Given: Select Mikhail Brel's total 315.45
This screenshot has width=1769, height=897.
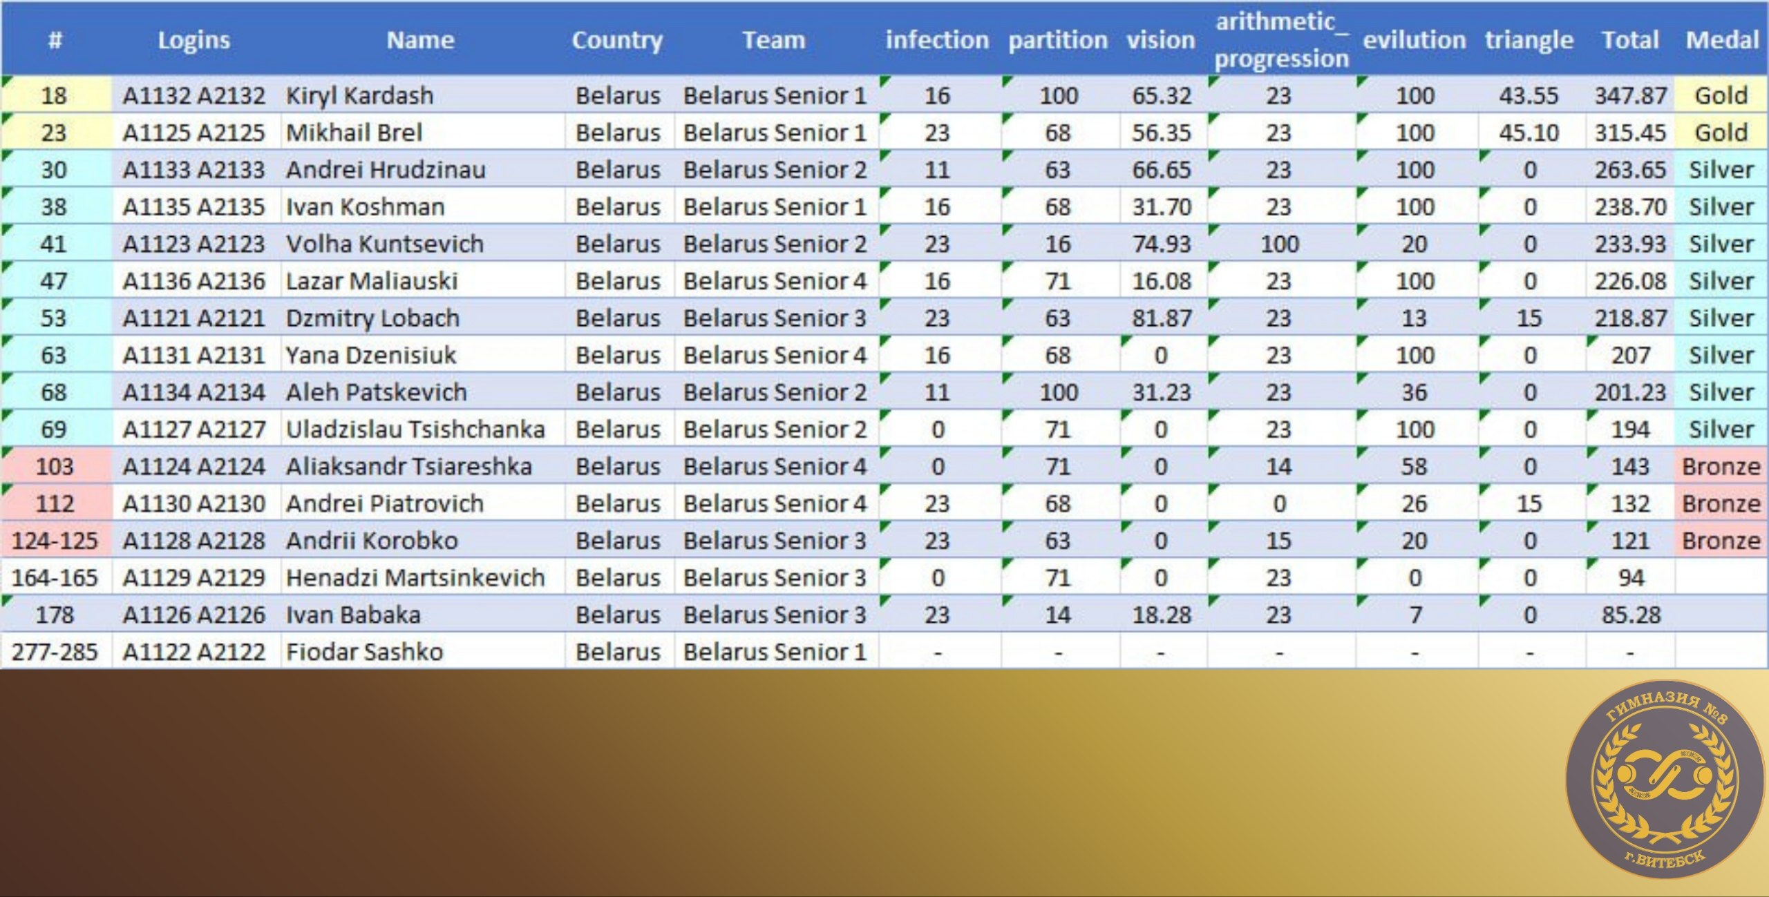Looking at the screenshot, I should pos(1630,133).
